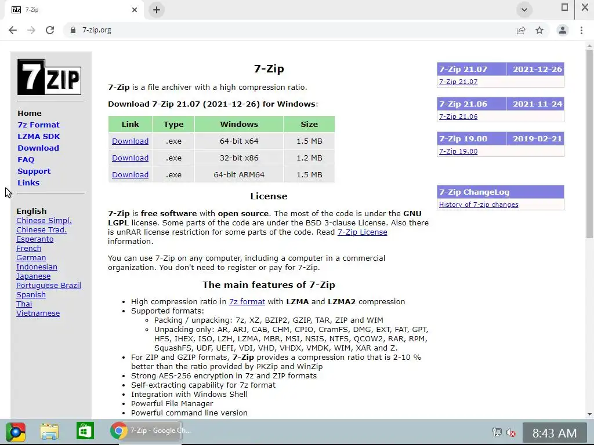Expand the tab search chevron

point(524,10)
